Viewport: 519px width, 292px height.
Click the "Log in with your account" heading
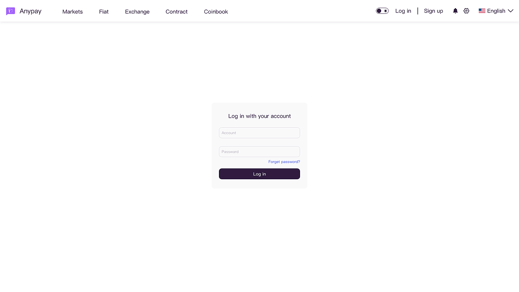click(259, 116)
